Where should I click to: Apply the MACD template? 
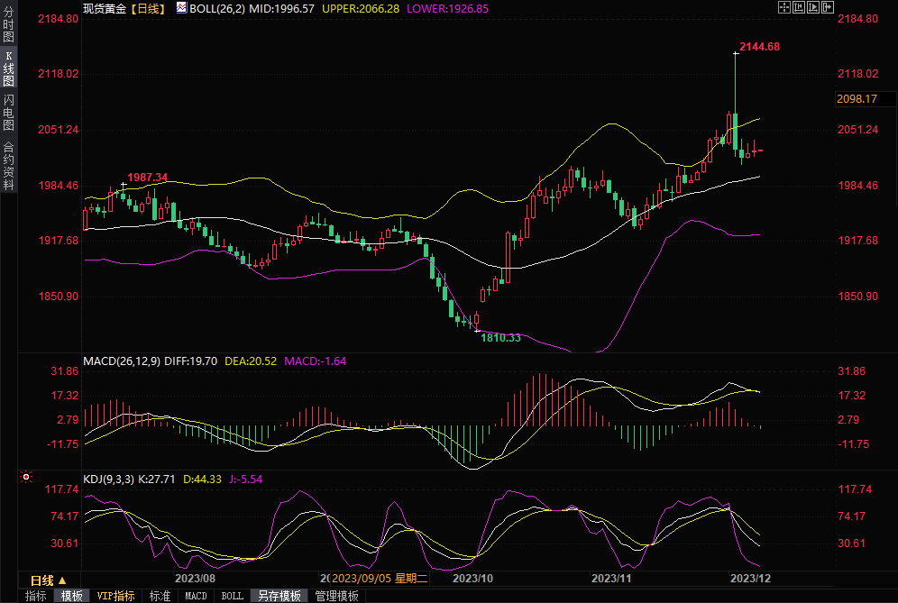point(196,596)
